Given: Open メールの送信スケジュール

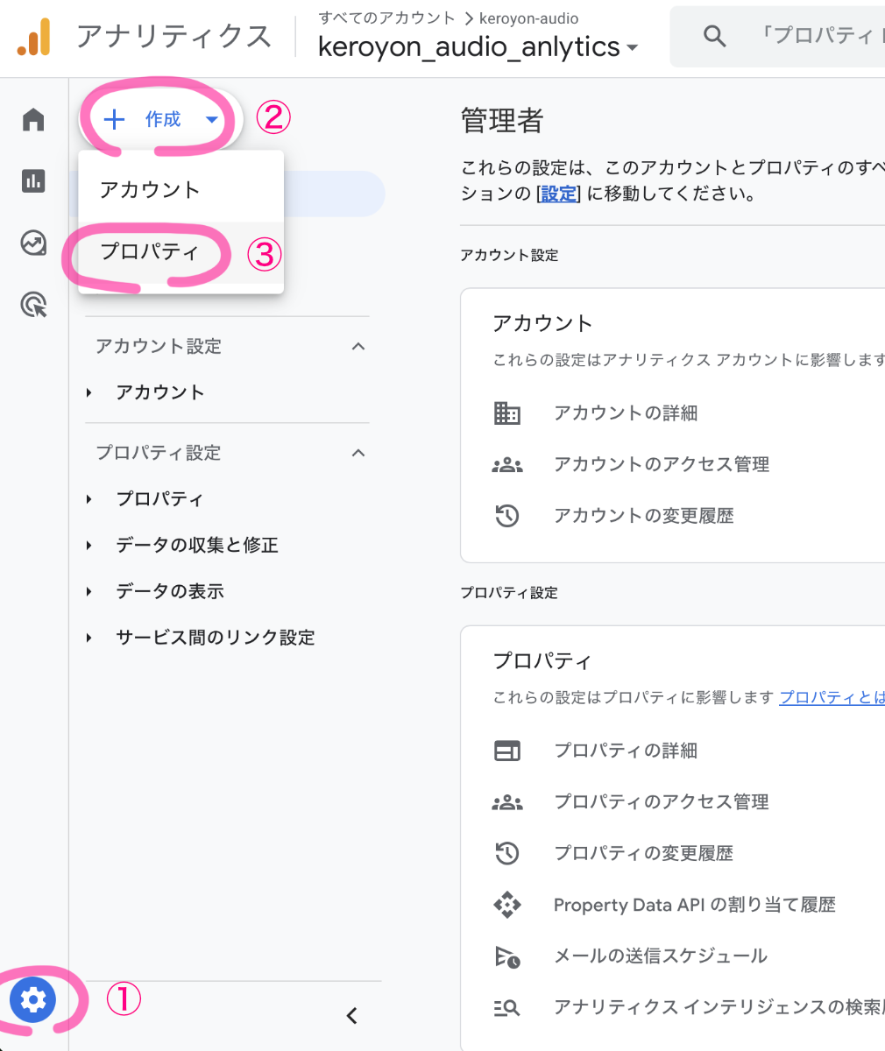Looking at the screenshot, I should (660, 956).
